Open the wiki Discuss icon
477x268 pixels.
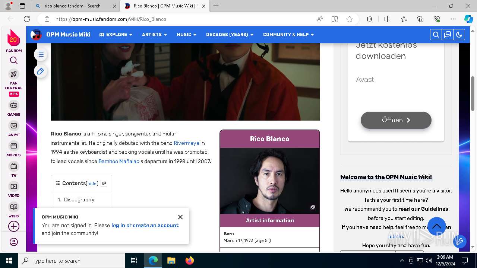pos(448,35)
